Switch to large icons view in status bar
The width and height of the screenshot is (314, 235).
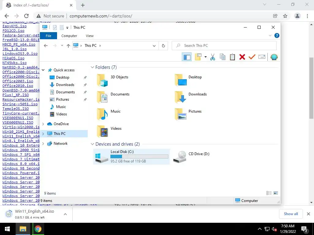(x=276, y=193)
